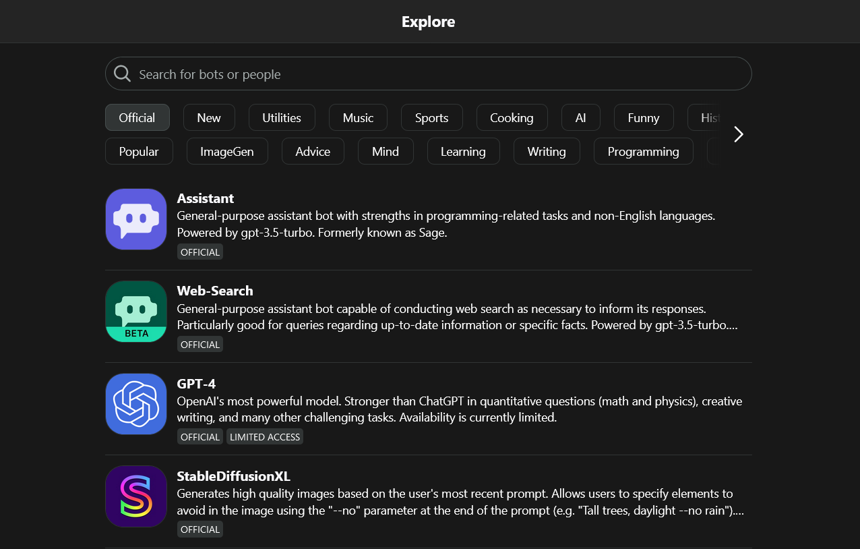Open the Assistant bot title
The height and width of the screenshot is (549, 860).
coord(206,198)
